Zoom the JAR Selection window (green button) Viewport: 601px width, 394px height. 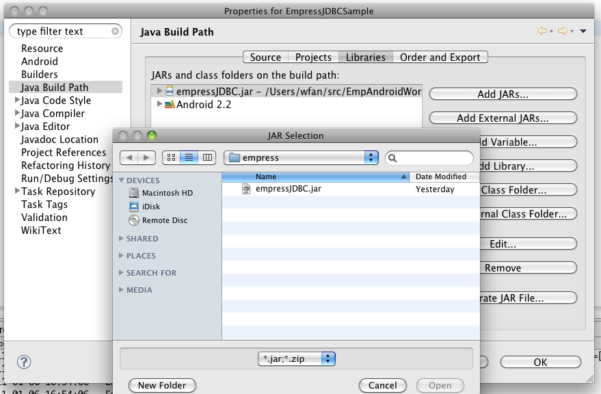click(x=152, y=135)
